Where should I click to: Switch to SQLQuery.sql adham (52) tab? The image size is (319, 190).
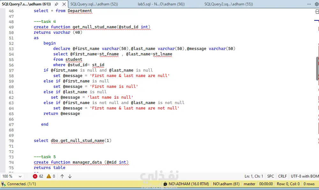click(x=94, y=4)
